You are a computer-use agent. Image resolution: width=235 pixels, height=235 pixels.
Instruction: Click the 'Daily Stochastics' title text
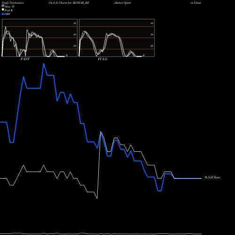tap(13, 3)
